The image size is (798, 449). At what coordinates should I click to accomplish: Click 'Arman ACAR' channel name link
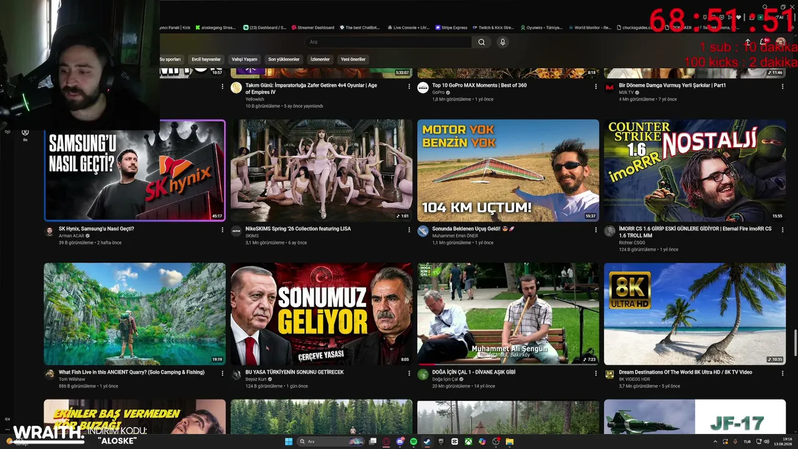[72, 236]
